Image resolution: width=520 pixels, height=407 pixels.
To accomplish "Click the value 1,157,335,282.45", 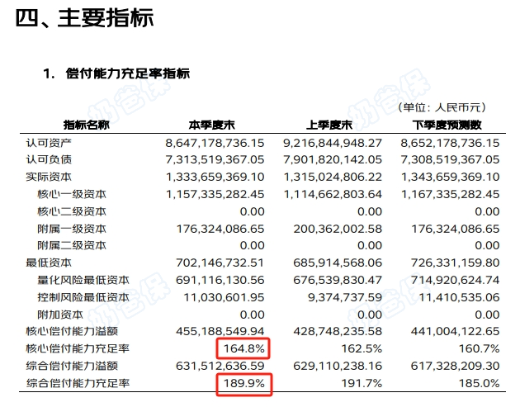I will (x=215, y=194).
